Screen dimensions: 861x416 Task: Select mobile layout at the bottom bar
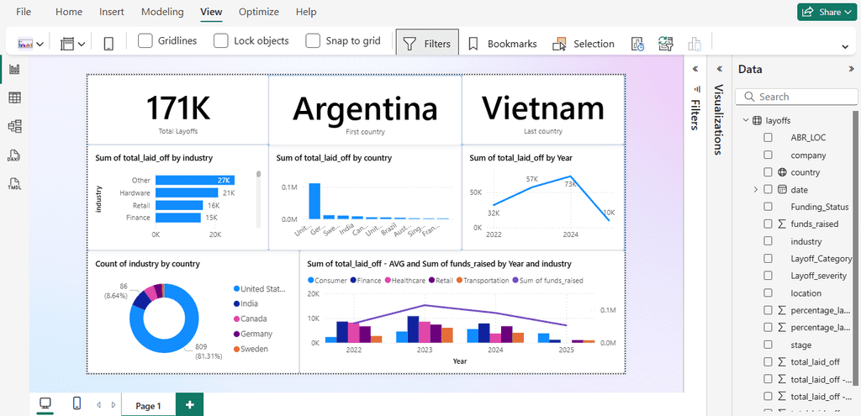click(x=77, y=404)
